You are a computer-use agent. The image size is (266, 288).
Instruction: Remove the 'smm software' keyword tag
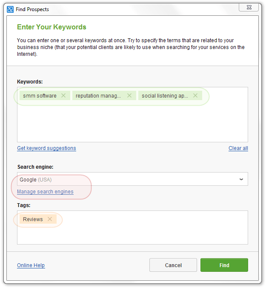click(63, 95)
